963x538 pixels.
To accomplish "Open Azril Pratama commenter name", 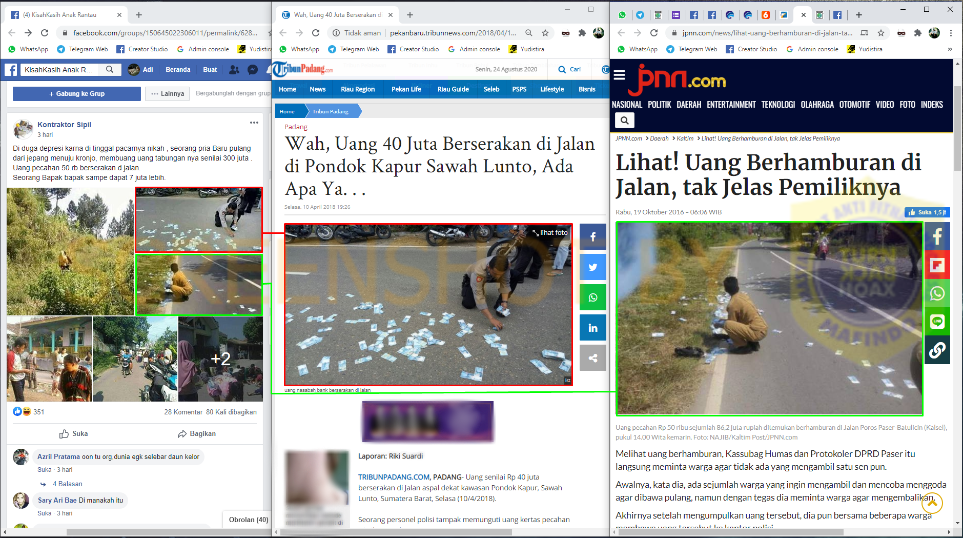I will [58, 456].
